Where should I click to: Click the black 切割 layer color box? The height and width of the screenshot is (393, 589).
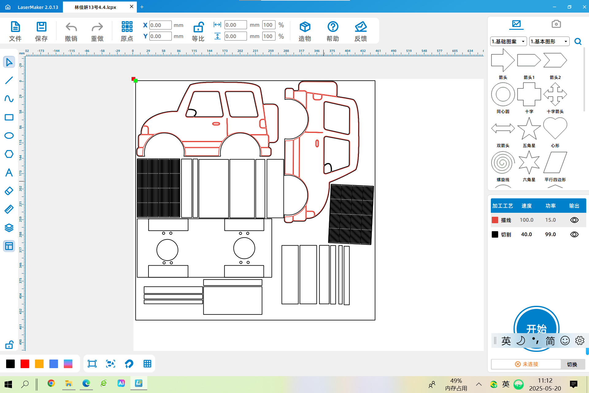[495, 234]
